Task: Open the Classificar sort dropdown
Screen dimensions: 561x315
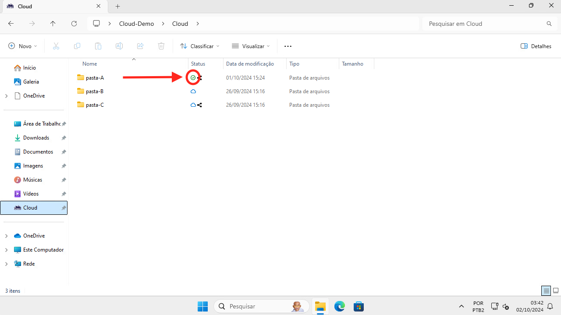Action: [199, 46]
